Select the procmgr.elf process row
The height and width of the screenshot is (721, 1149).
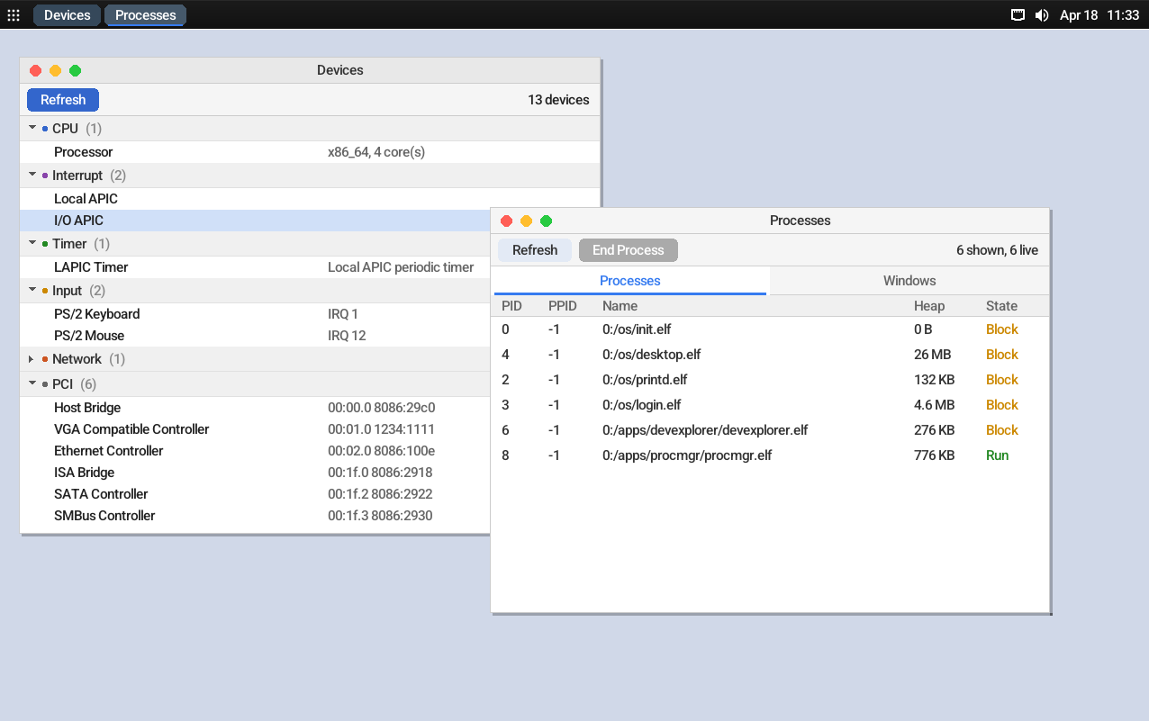pos(771,455)
